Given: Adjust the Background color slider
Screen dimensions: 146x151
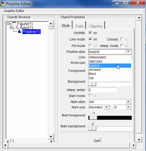Looking at the screenshot, I should click(x=92, y=84).
